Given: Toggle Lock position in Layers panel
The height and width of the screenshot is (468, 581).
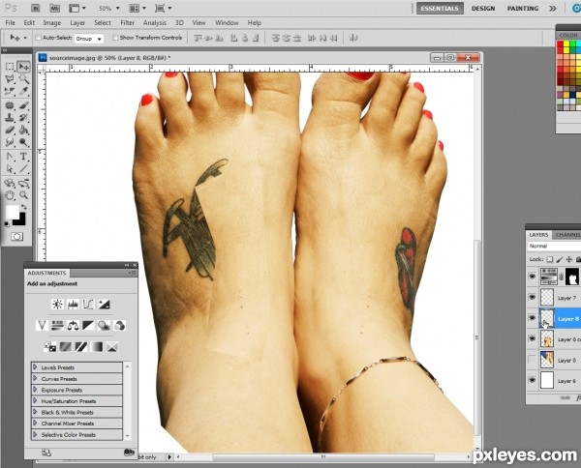Looking at the screenshot, I should (568, 259).
